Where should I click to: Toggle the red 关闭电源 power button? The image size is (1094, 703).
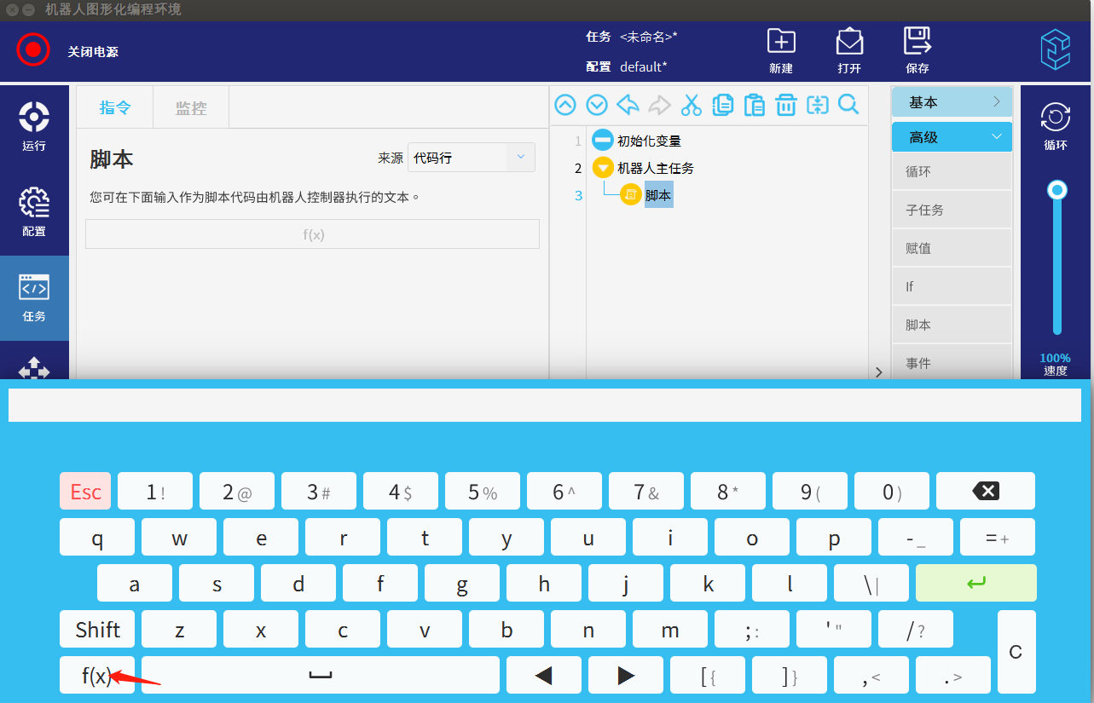(33, 49)
